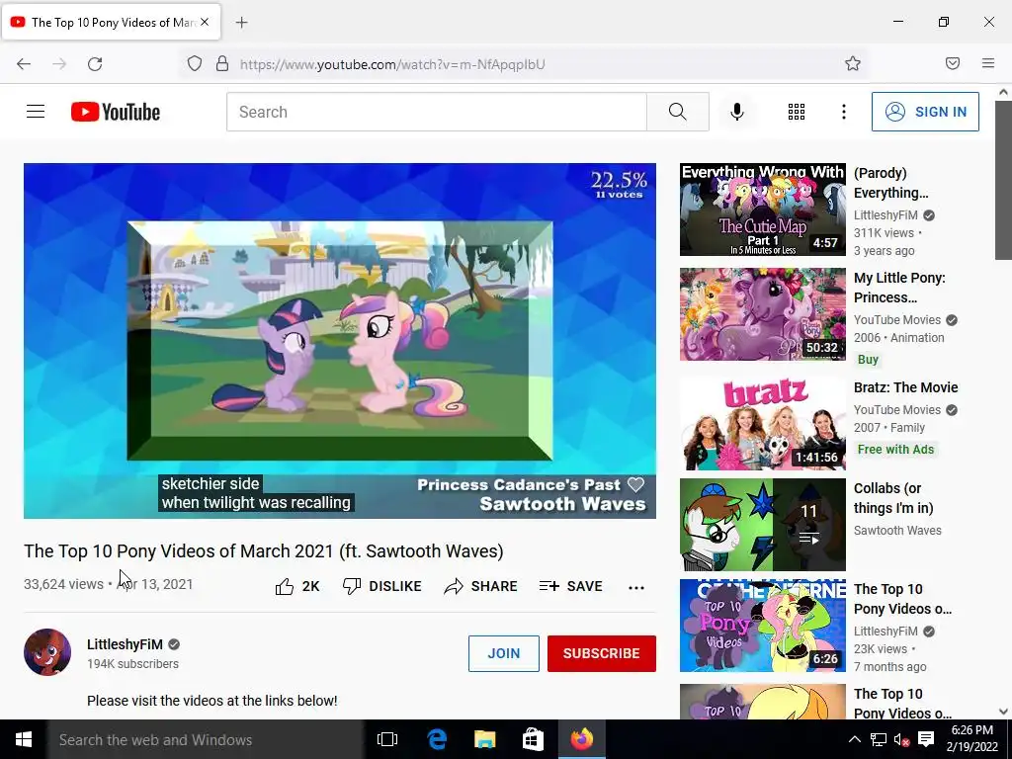Screen dimensions: 1012x759
Task: Focus the YouTube Search field
Action: 437,112
